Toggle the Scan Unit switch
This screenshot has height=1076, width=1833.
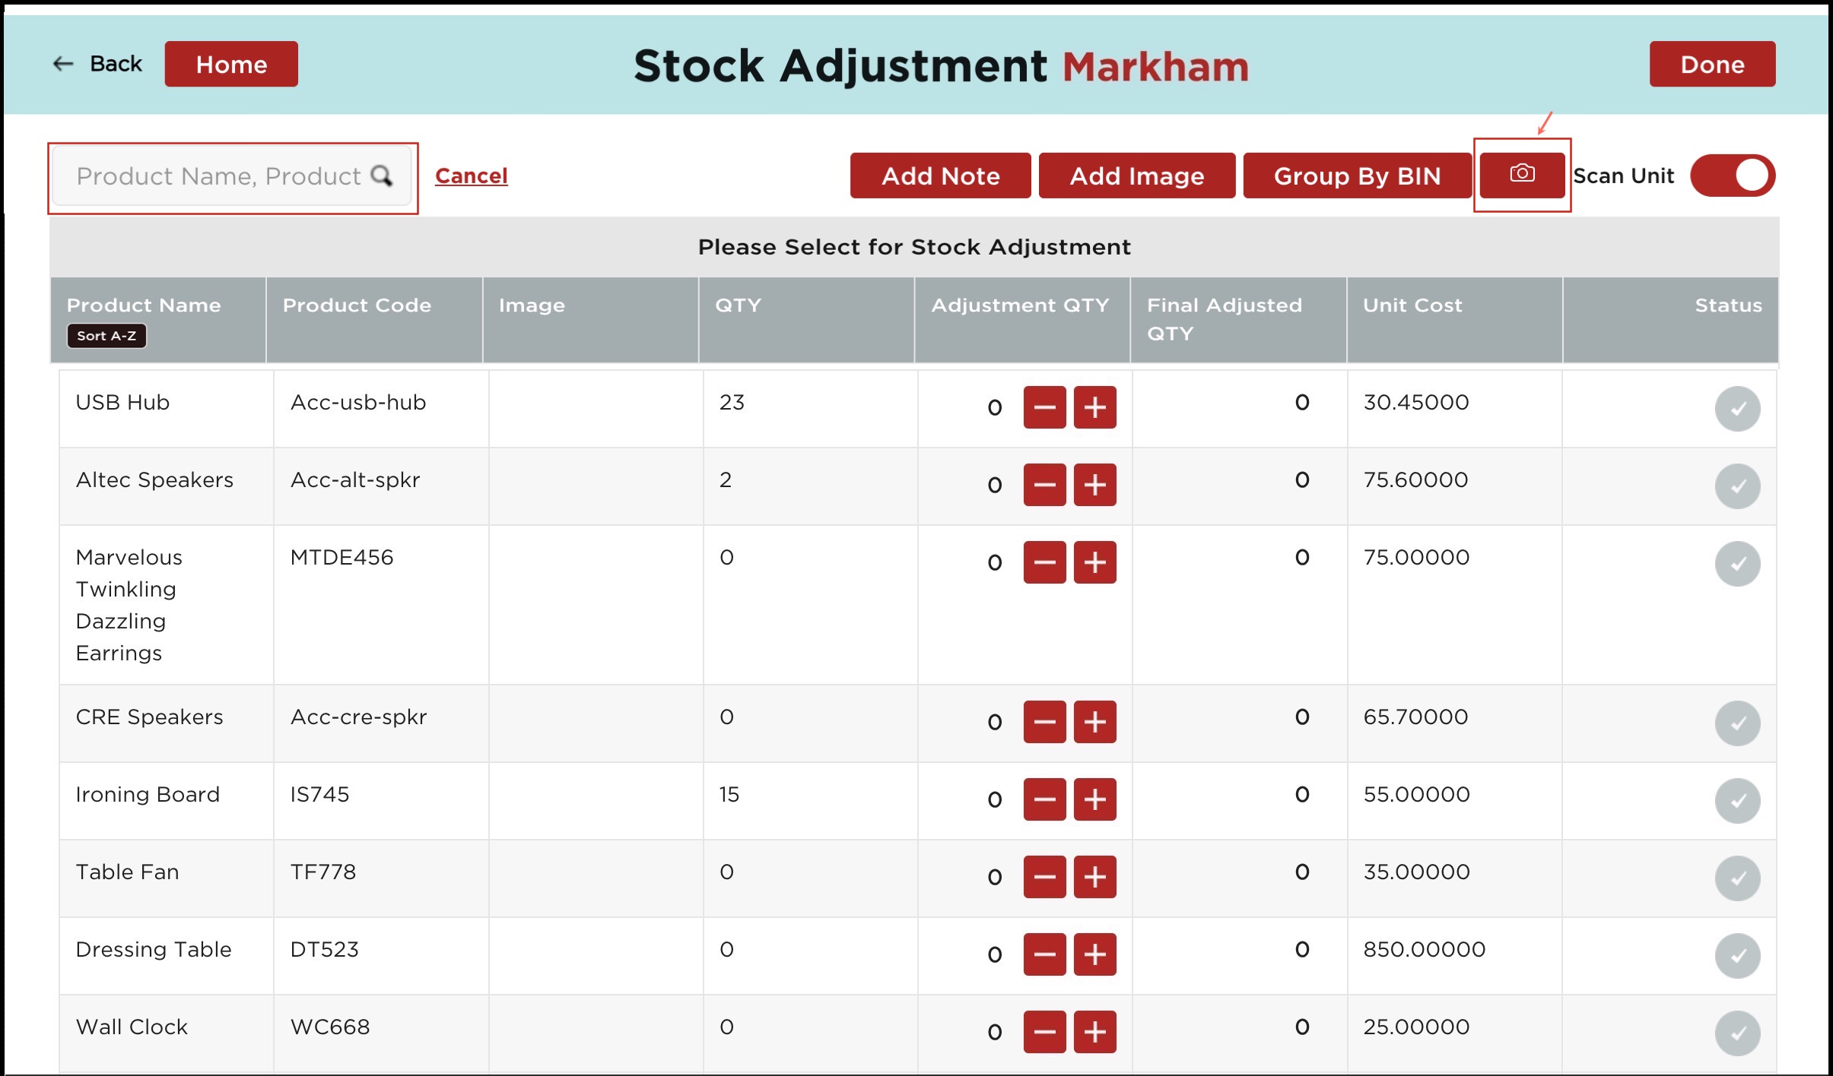1732,176
